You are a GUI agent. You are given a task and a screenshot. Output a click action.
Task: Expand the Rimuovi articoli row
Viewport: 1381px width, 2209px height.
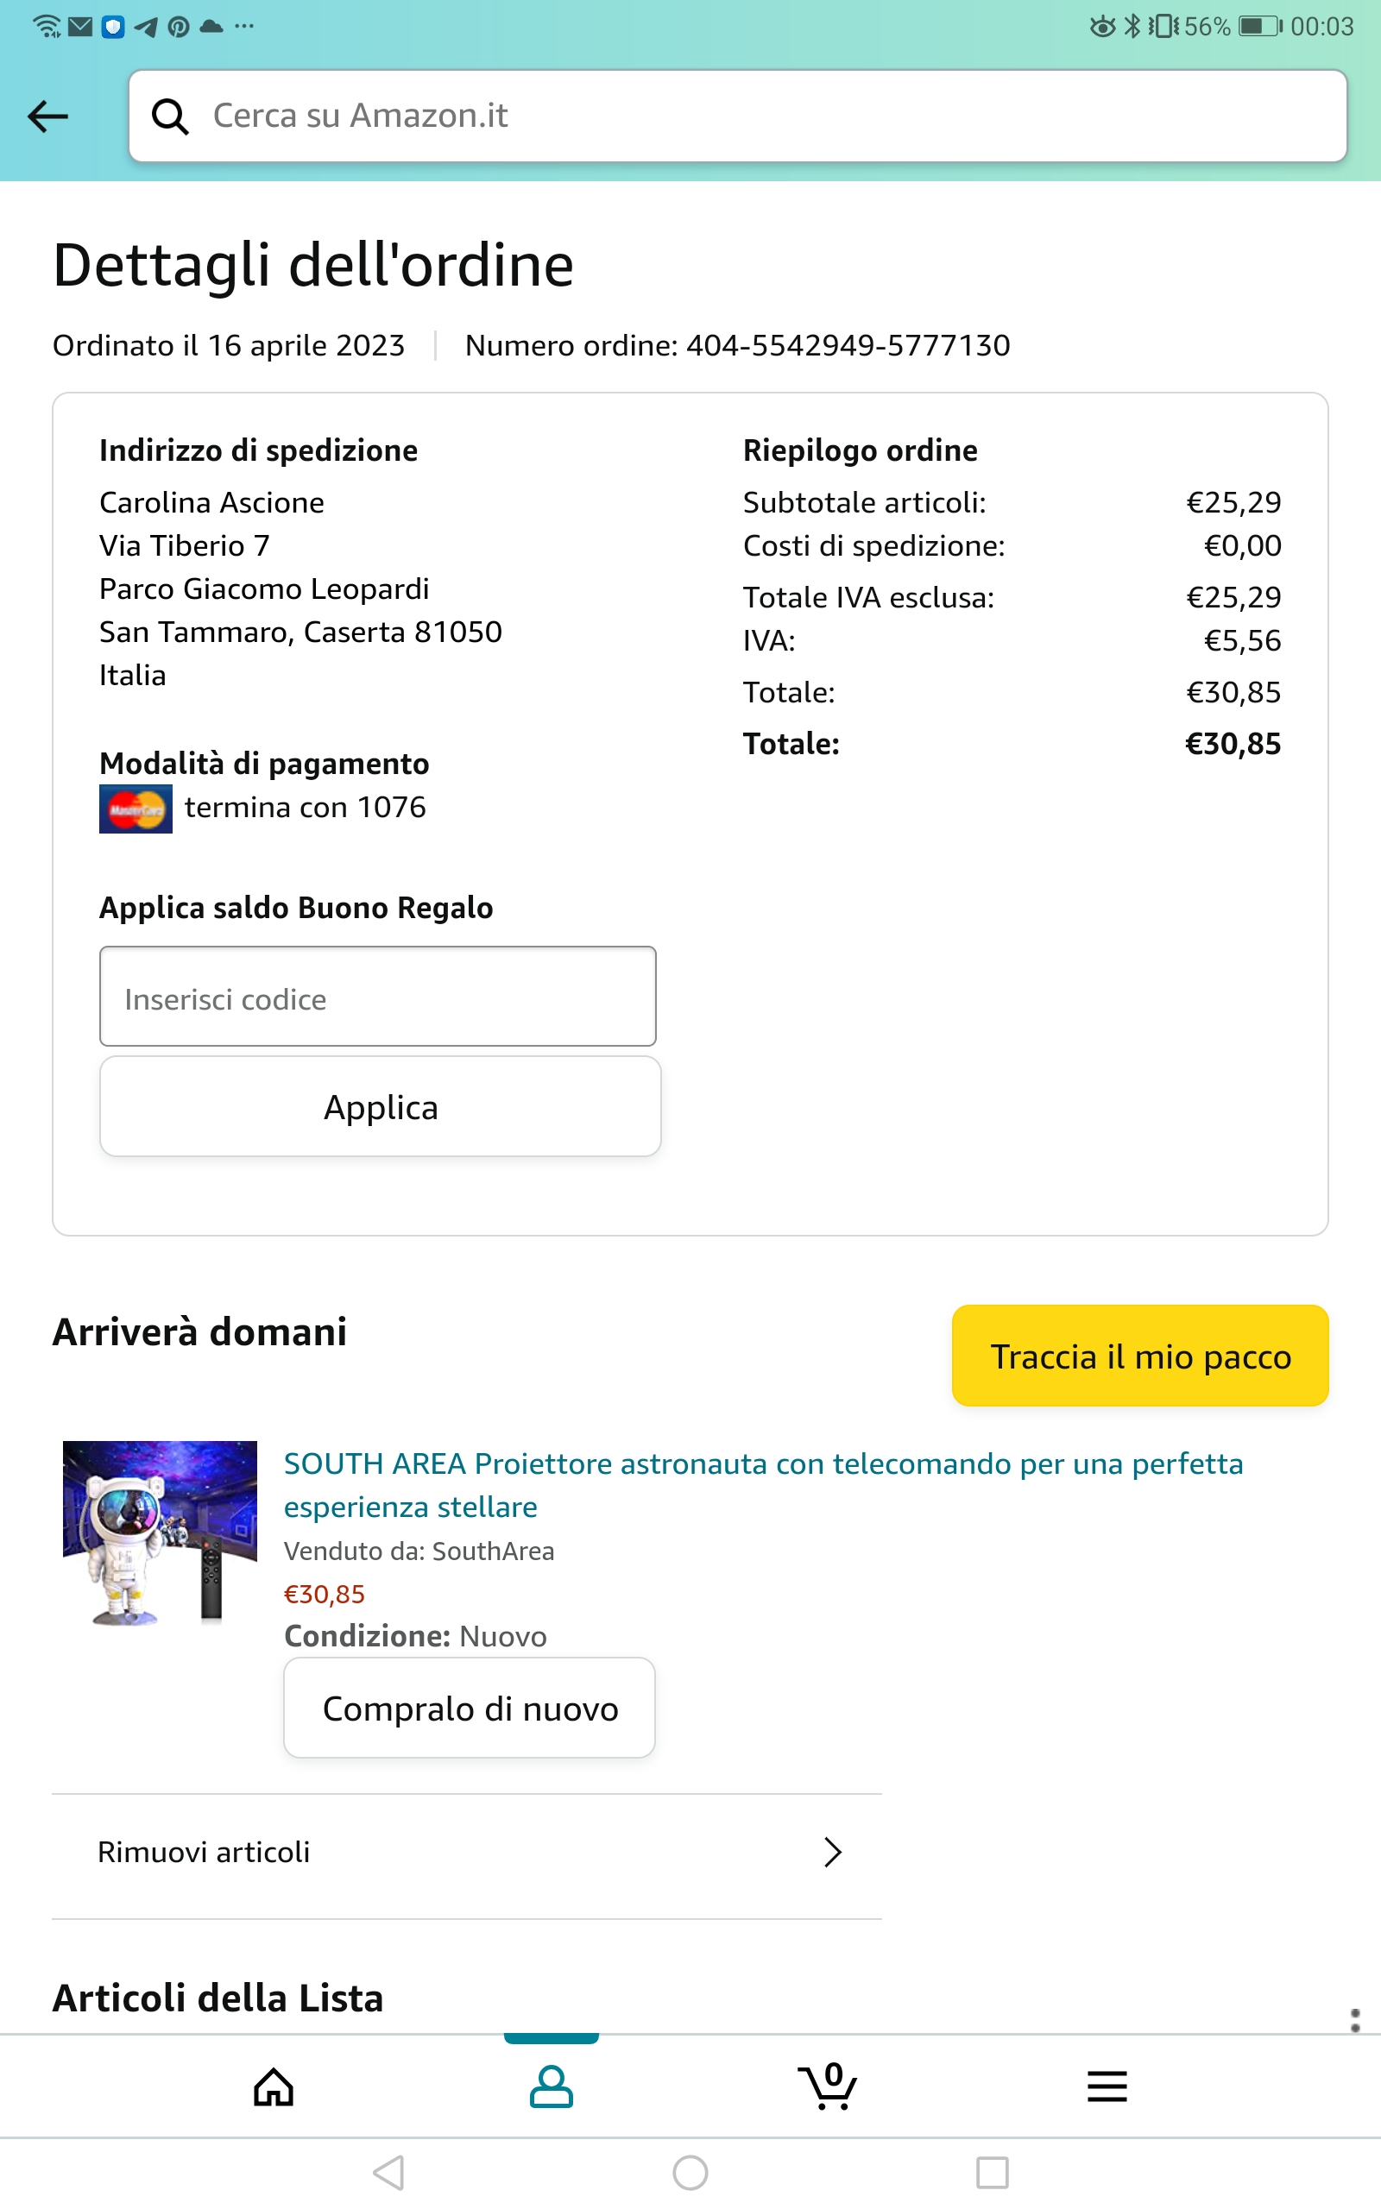click(467, 1852)
